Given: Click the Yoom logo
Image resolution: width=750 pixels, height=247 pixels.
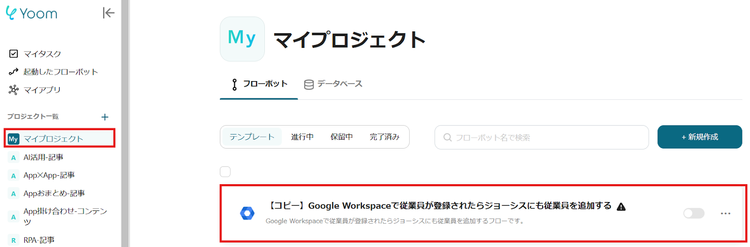Looking at the screenshot, I should click(x=31, y=13).
